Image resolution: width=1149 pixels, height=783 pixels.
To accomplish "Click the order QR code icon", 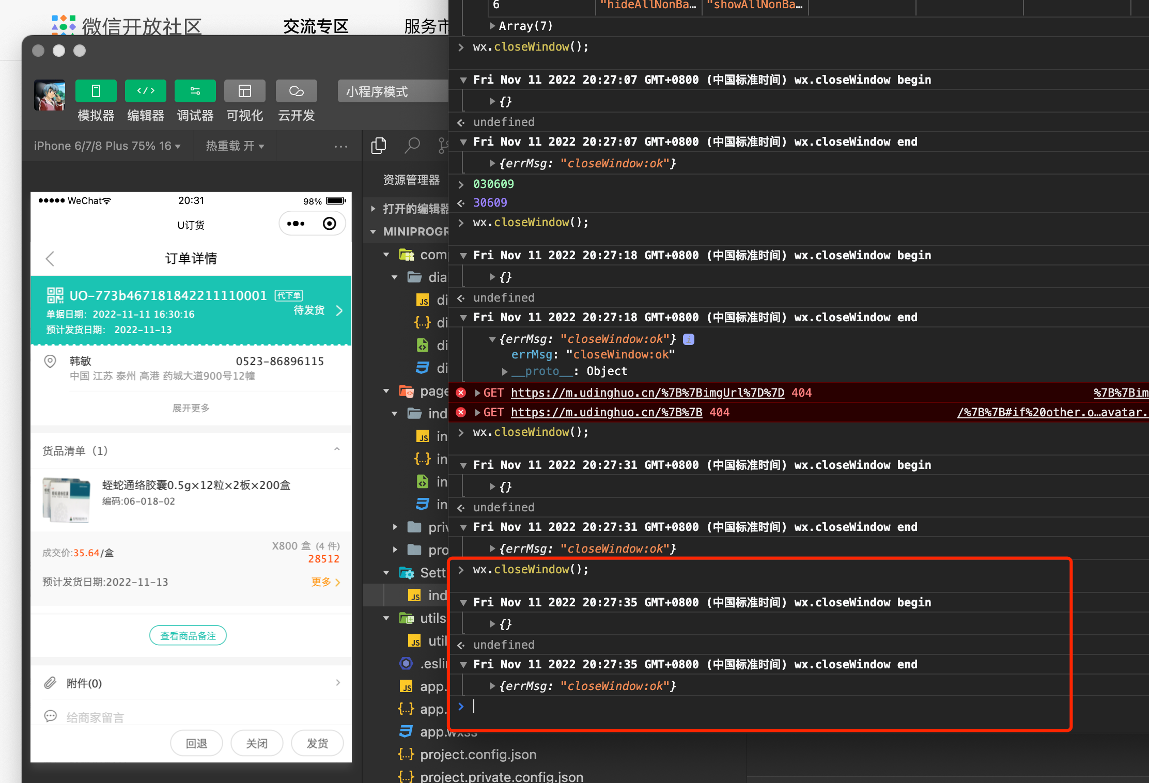I will [x=55, y=295].
